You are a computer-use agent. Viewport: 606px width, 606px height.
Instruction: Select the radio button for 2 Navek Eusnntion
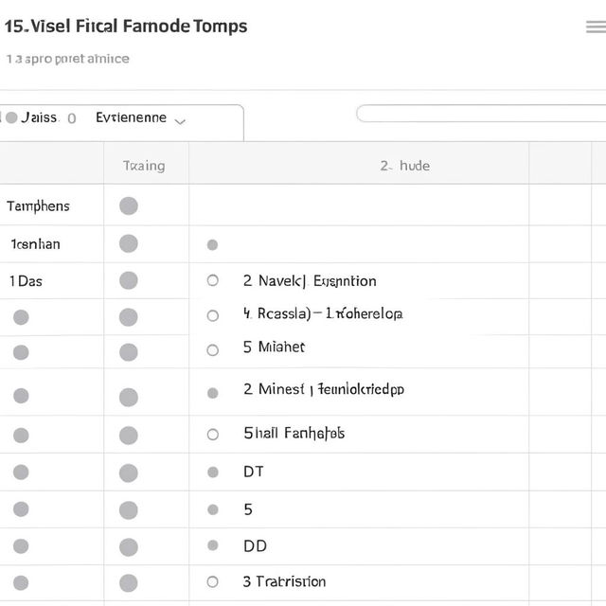pos(212,280)
